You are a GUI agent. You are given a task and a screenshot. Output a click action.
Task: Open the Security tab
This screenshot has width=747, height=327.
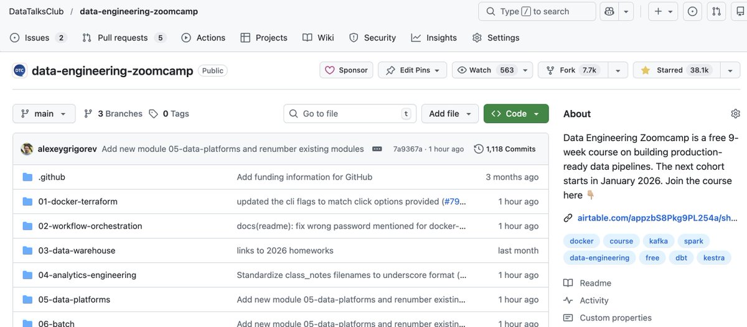click(372, 38)
